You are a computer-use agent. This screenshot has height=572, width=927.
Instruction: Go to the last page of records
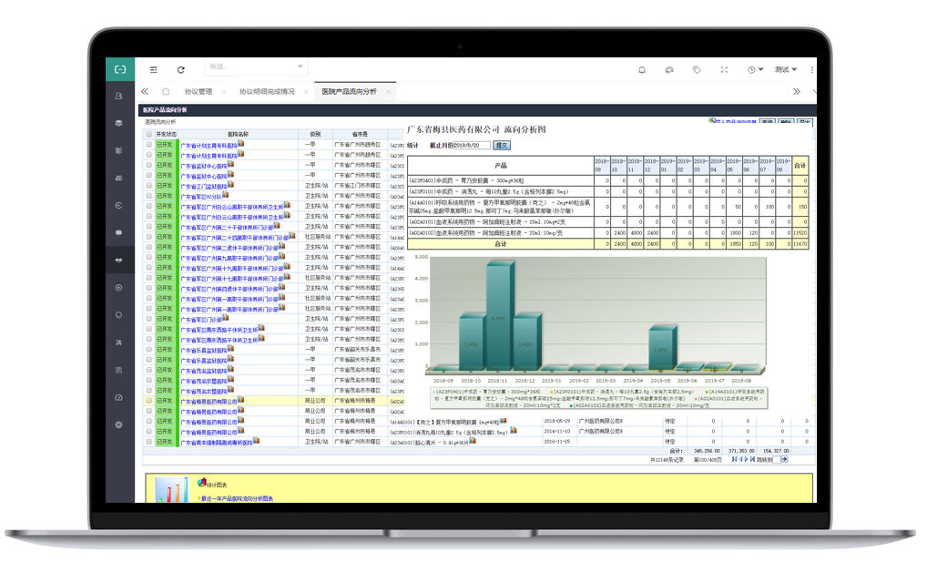752,459
